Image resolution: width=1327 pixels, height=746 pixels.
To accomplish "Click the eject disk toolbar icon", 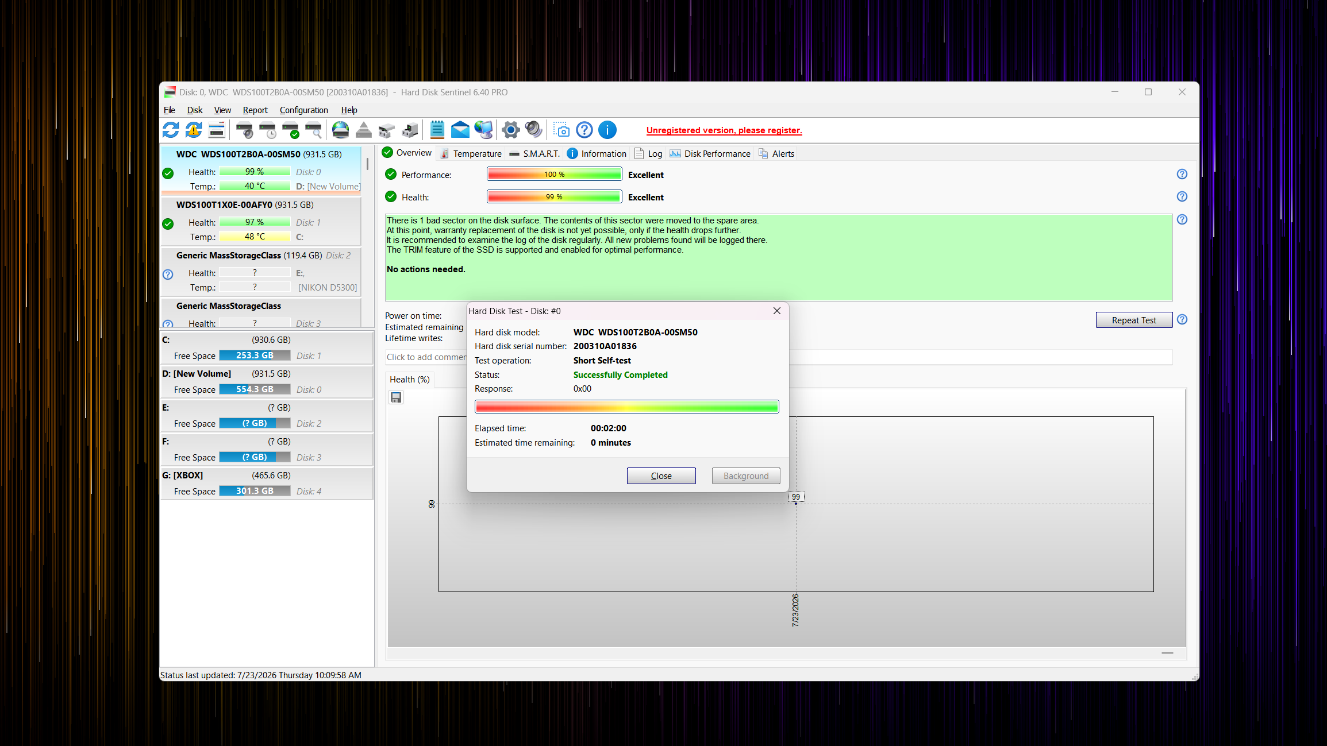I will coord(364,130).
